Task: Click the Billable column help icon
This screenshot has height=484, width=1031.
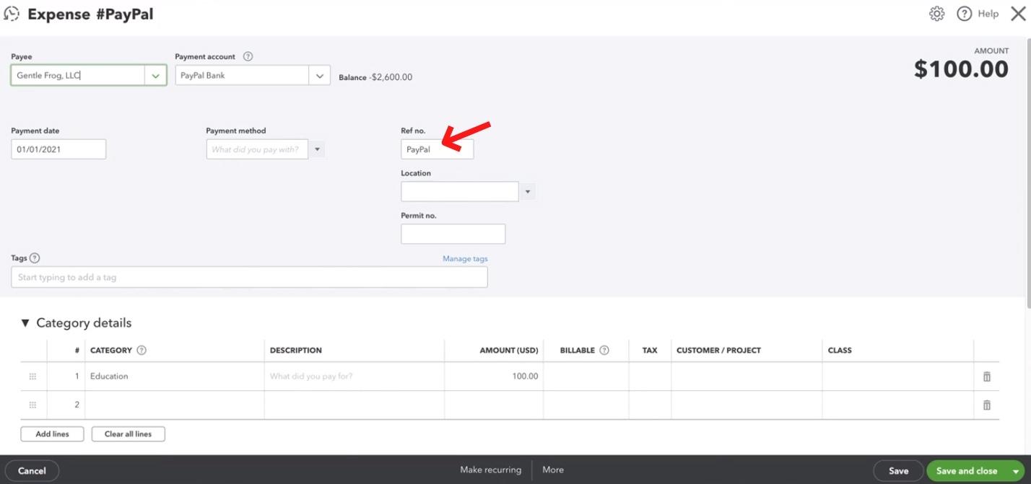Action: pos(604,350)
